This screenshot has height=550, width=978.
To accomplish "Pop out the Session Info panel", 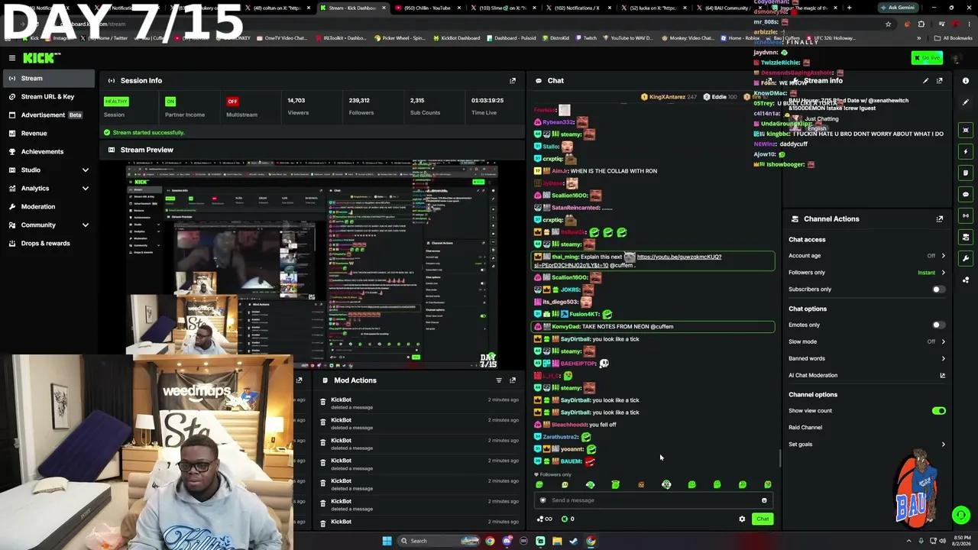I will (513, 80).
